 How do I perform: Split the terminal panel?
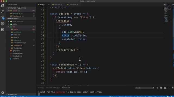161,88
